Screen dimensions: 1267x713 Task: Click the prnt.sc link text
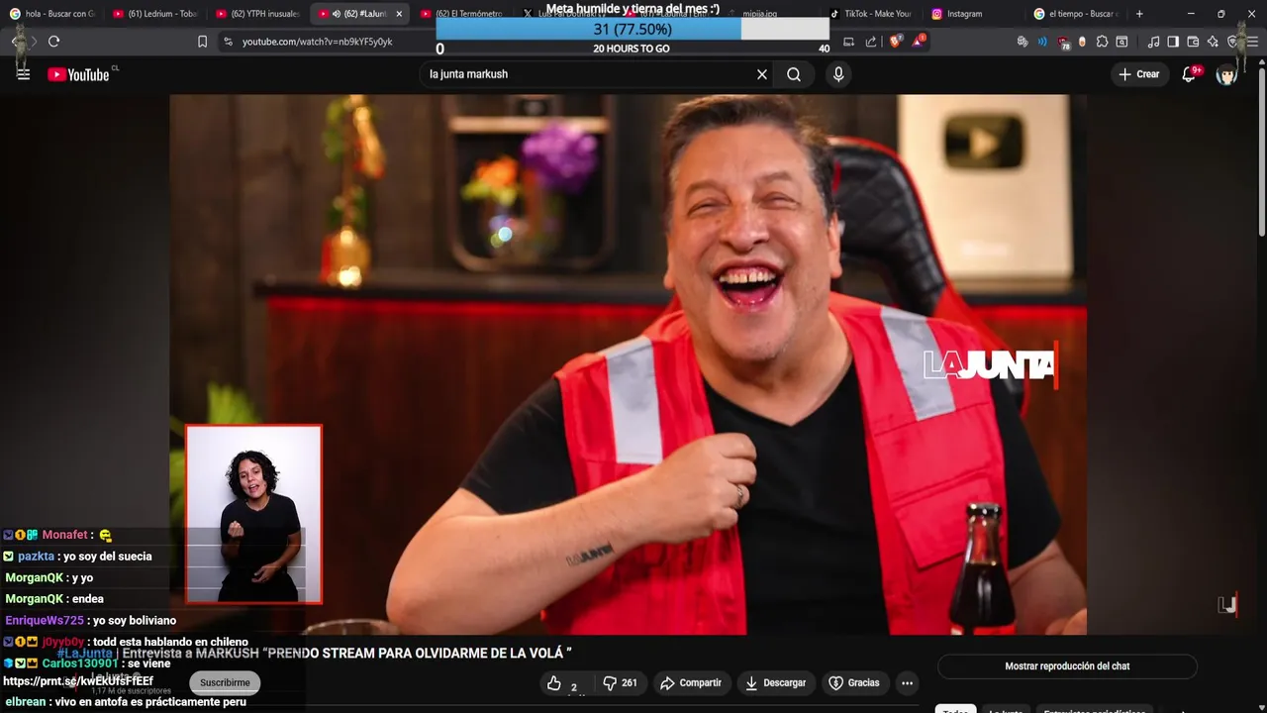coord(78,681)
